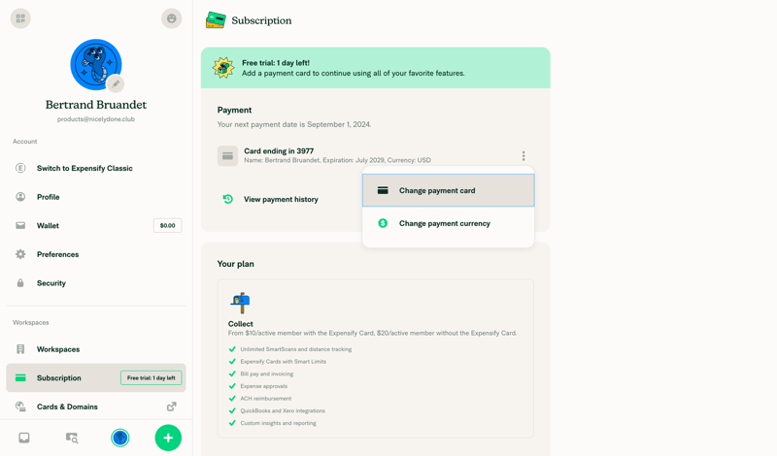Screen dimensions: 777x456
Task: Open Cards & Domains
Action: [96, 407]
